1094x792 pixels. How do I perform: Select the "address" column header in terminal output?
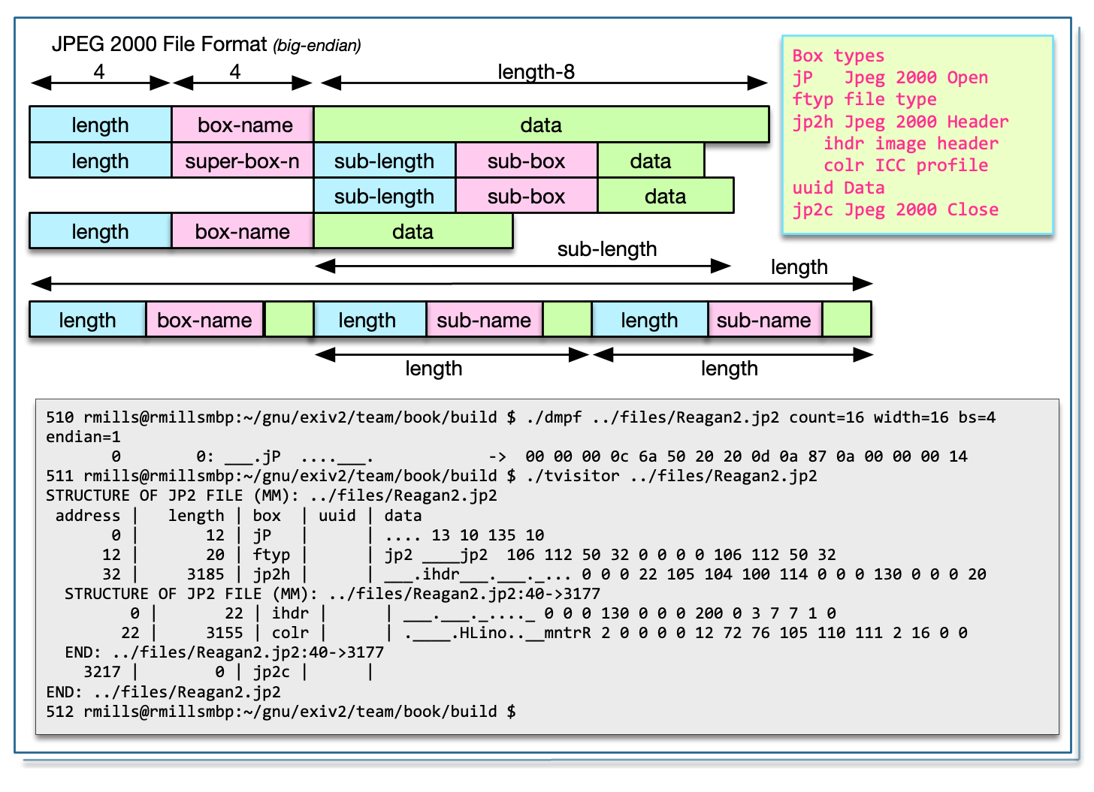coord(87,516)
